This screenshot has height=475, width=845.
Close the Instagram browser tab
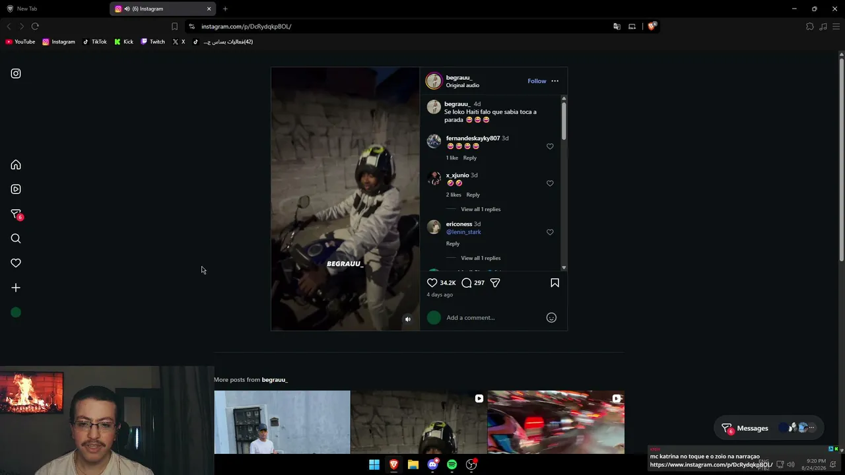[x=209, y=9]
